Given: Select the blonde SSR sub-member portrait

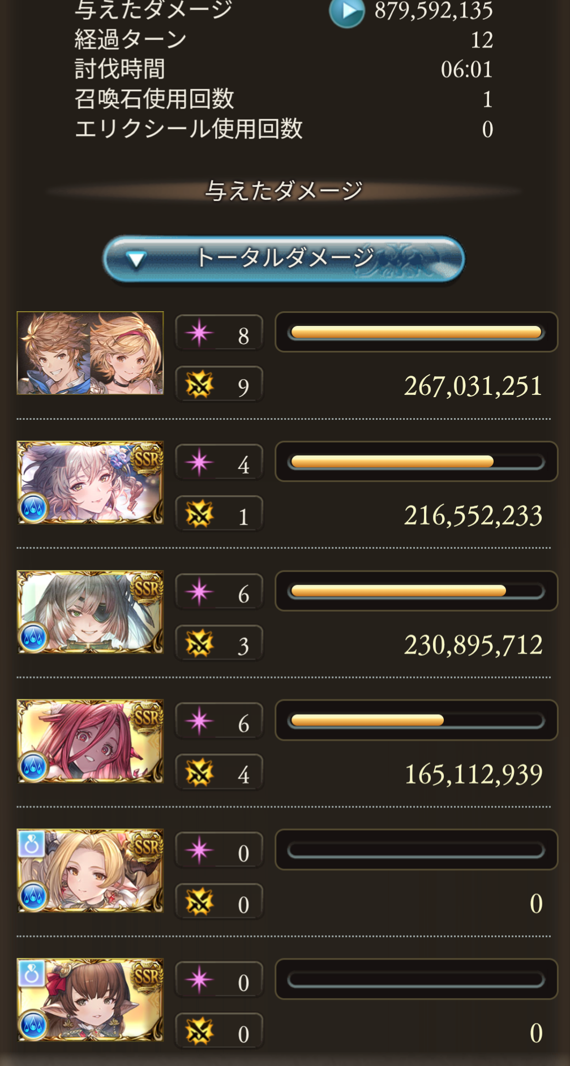Looking at the screenshot, I should coord(90,870).
